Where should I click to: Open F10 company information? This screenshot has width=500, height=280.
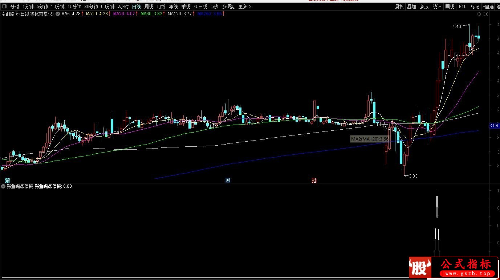coord(462,7)
